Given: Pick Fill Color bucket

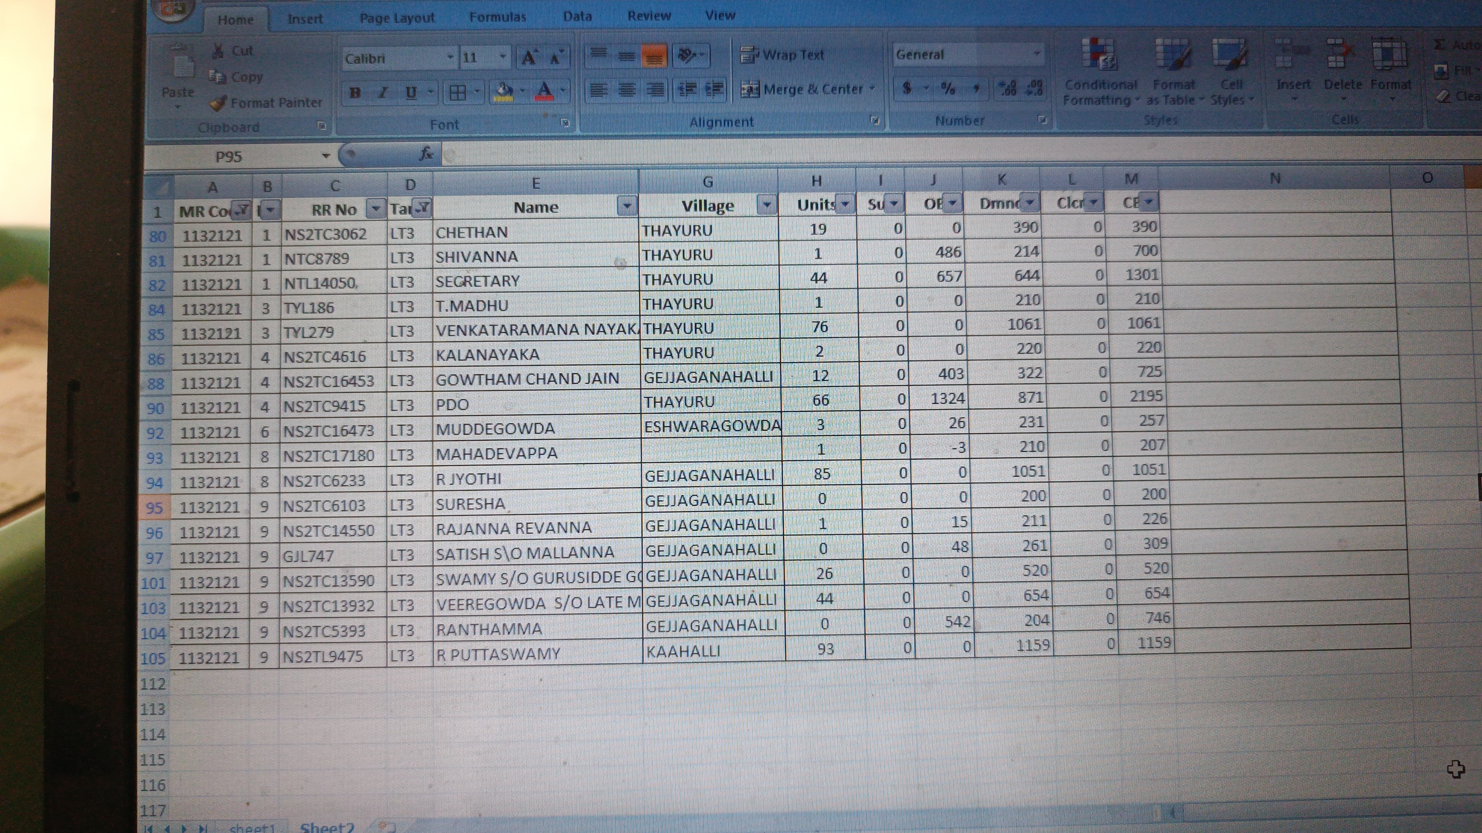Looking at the screenshot, I should [504, 92].
